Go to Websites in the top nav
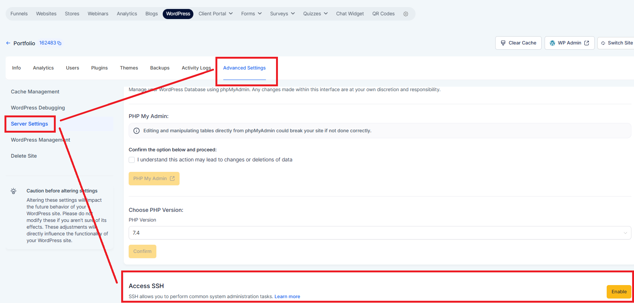 [46, 14]
